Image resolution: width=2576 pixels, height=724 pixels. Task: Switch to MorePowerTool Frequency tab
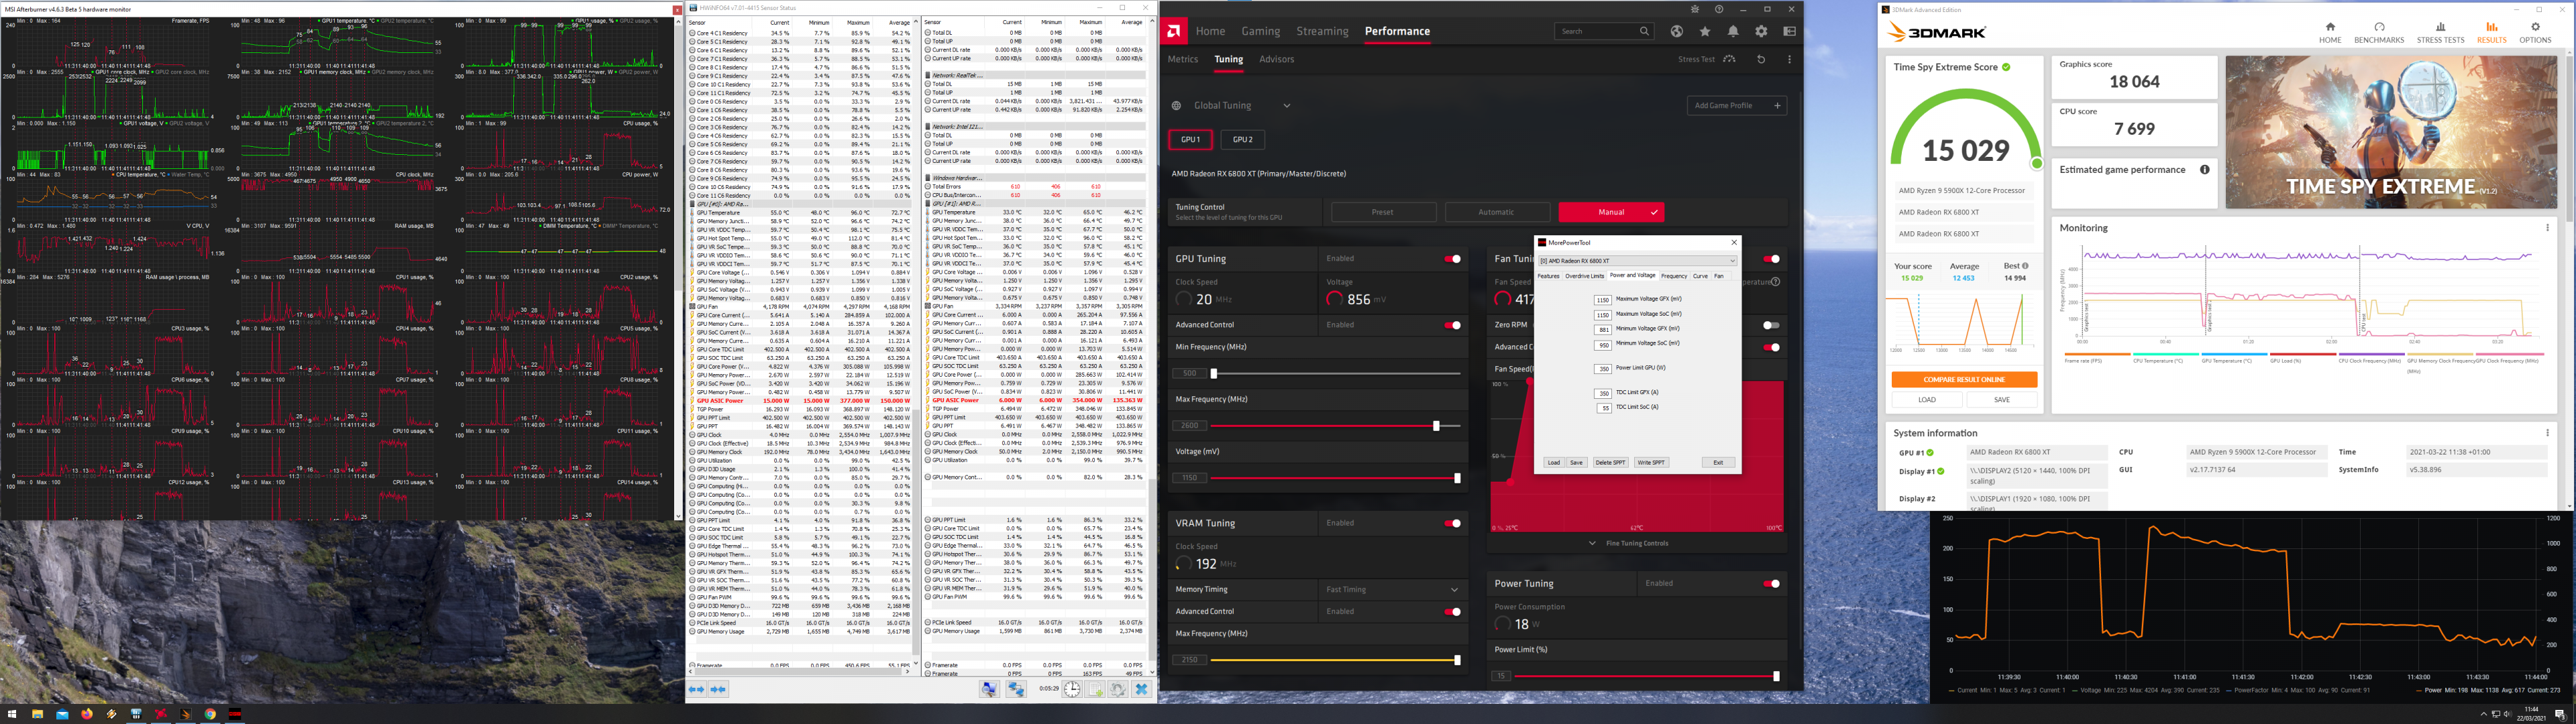pyautogui.click(x=1673, y=276)
